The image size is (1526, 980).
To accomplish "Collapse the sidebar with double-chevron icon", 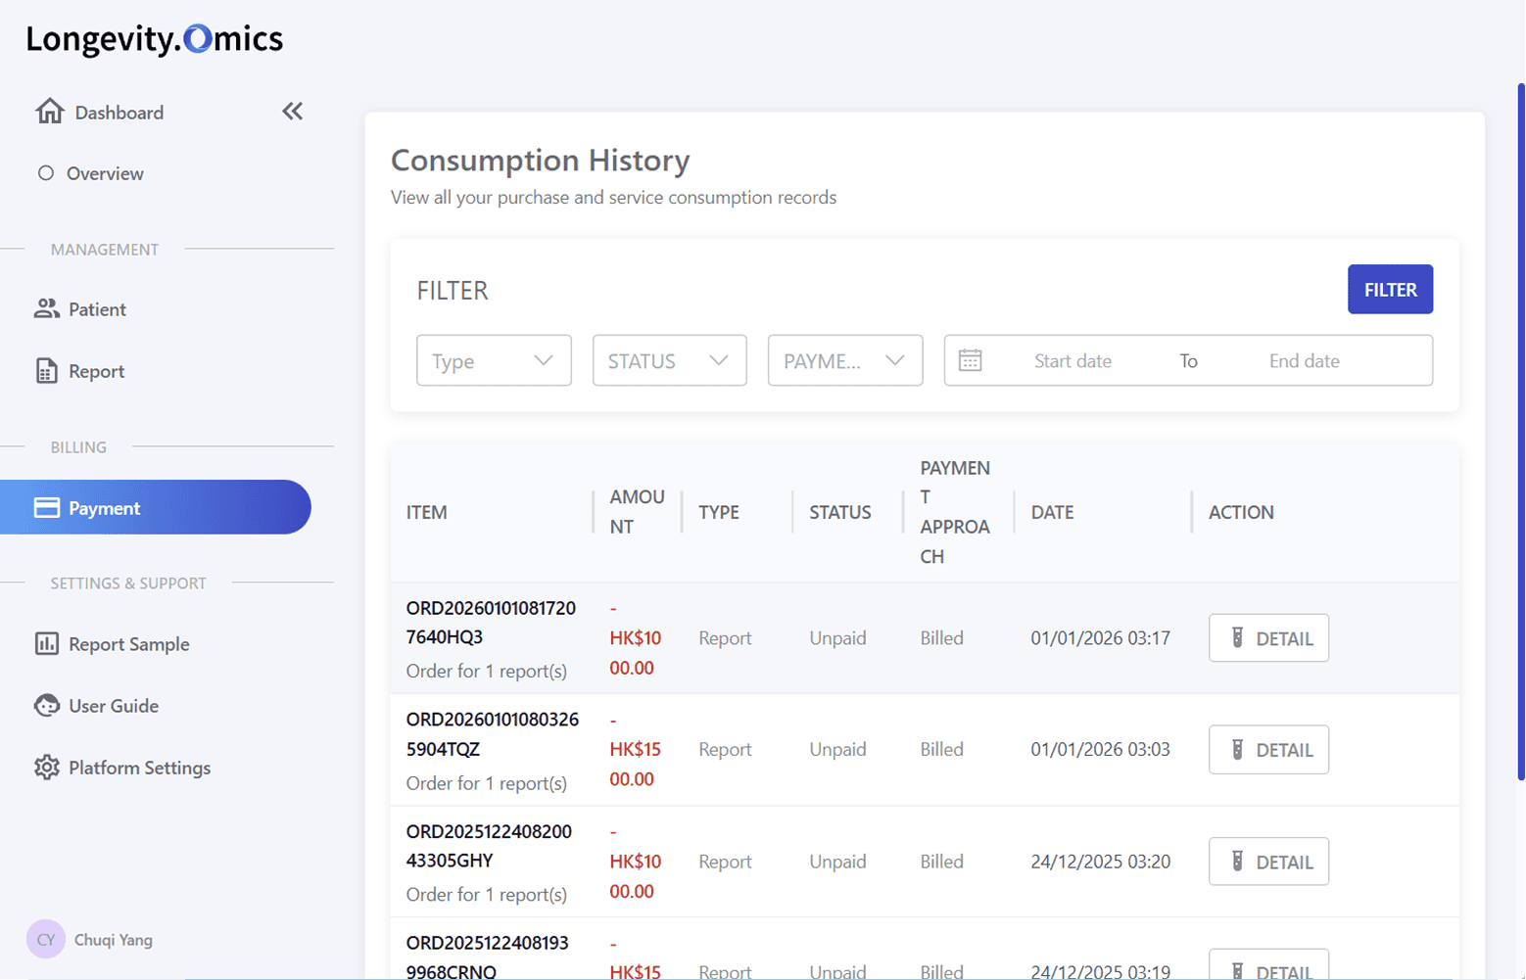I will [x=292, y=112].
